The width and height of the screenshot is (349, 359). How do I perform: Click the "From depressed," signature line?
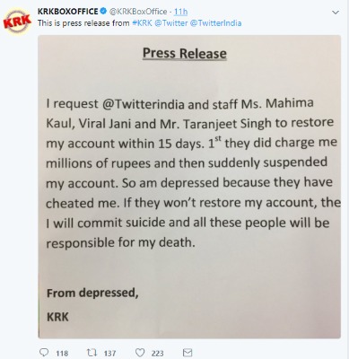tap(92, 293)
